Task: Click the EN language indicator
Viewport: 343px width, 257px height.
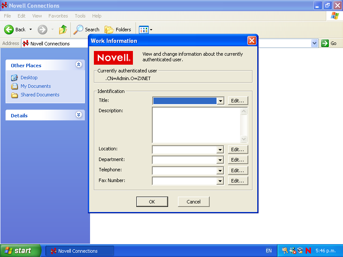Action: click(x=269, y=251)
